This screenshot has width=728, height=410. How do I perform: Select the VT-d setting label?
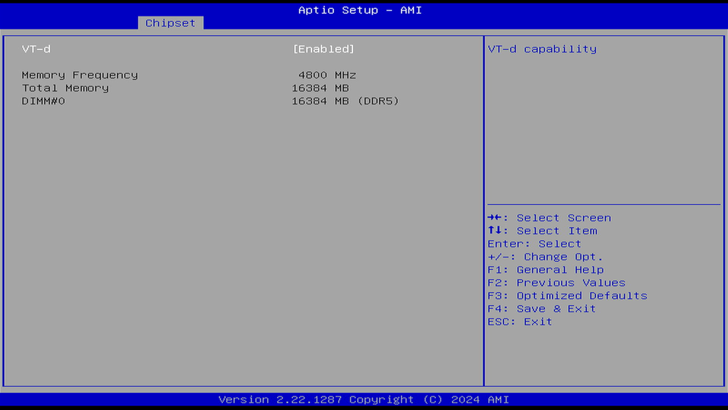coord(36,49)
